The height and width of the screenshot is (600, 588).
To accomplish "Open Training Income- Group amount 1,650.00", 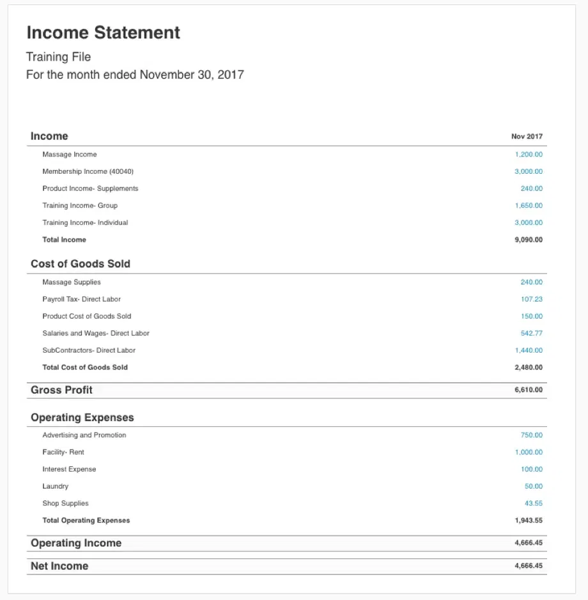I will click(x=529, y=206).
